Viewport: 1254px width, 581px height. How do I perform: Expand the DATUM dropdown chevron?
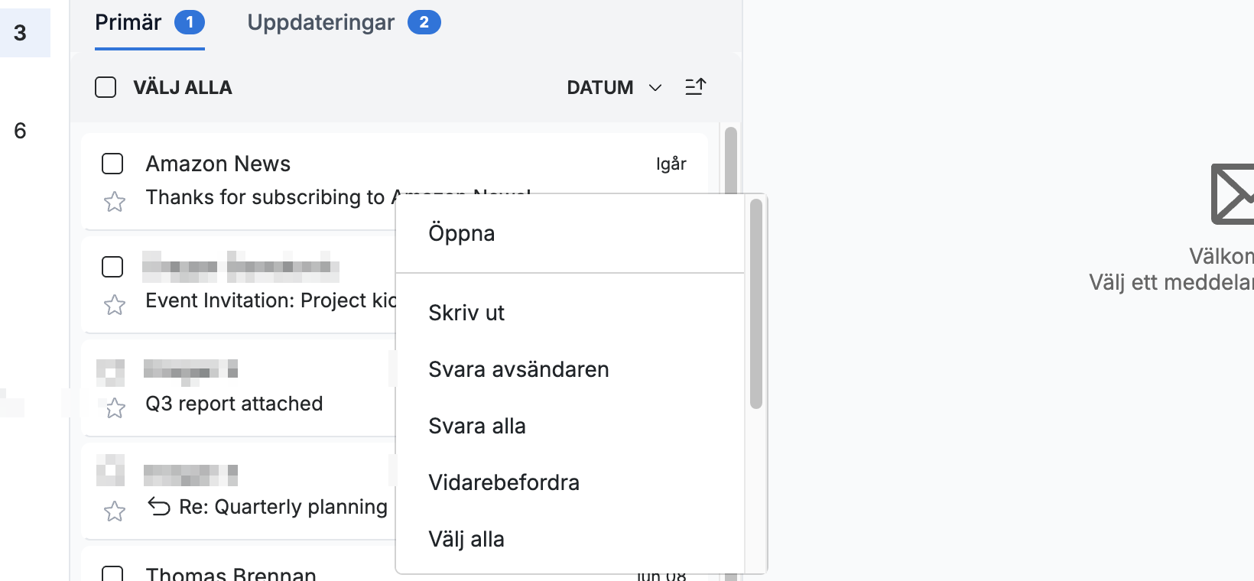tap(655, 88)
